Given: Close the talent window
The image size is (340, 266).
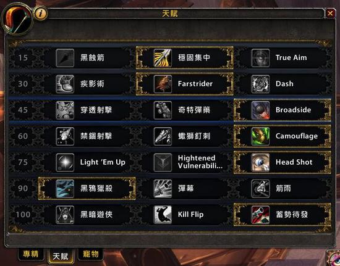Looking at the screenshot, I should 330,14.
